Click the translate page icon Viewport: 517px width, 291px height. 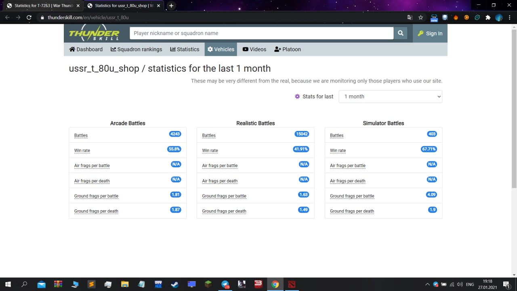click(x=410, y=17)
